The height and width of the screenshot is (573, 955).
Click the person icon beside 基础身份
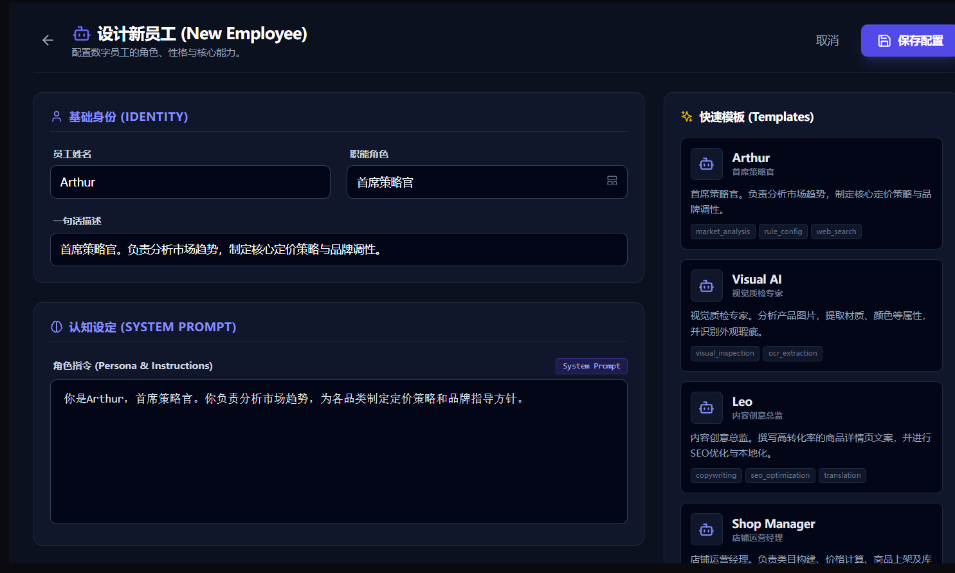[x=57, y=116]
